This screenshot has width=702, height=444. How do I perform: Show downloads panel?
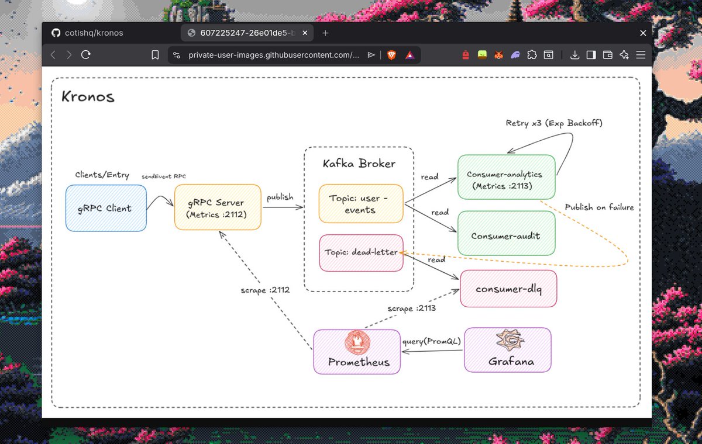click(x=574, y=55)
